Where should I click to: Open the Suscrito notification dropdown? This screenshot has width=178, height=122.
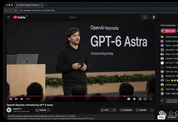[43, 110]
